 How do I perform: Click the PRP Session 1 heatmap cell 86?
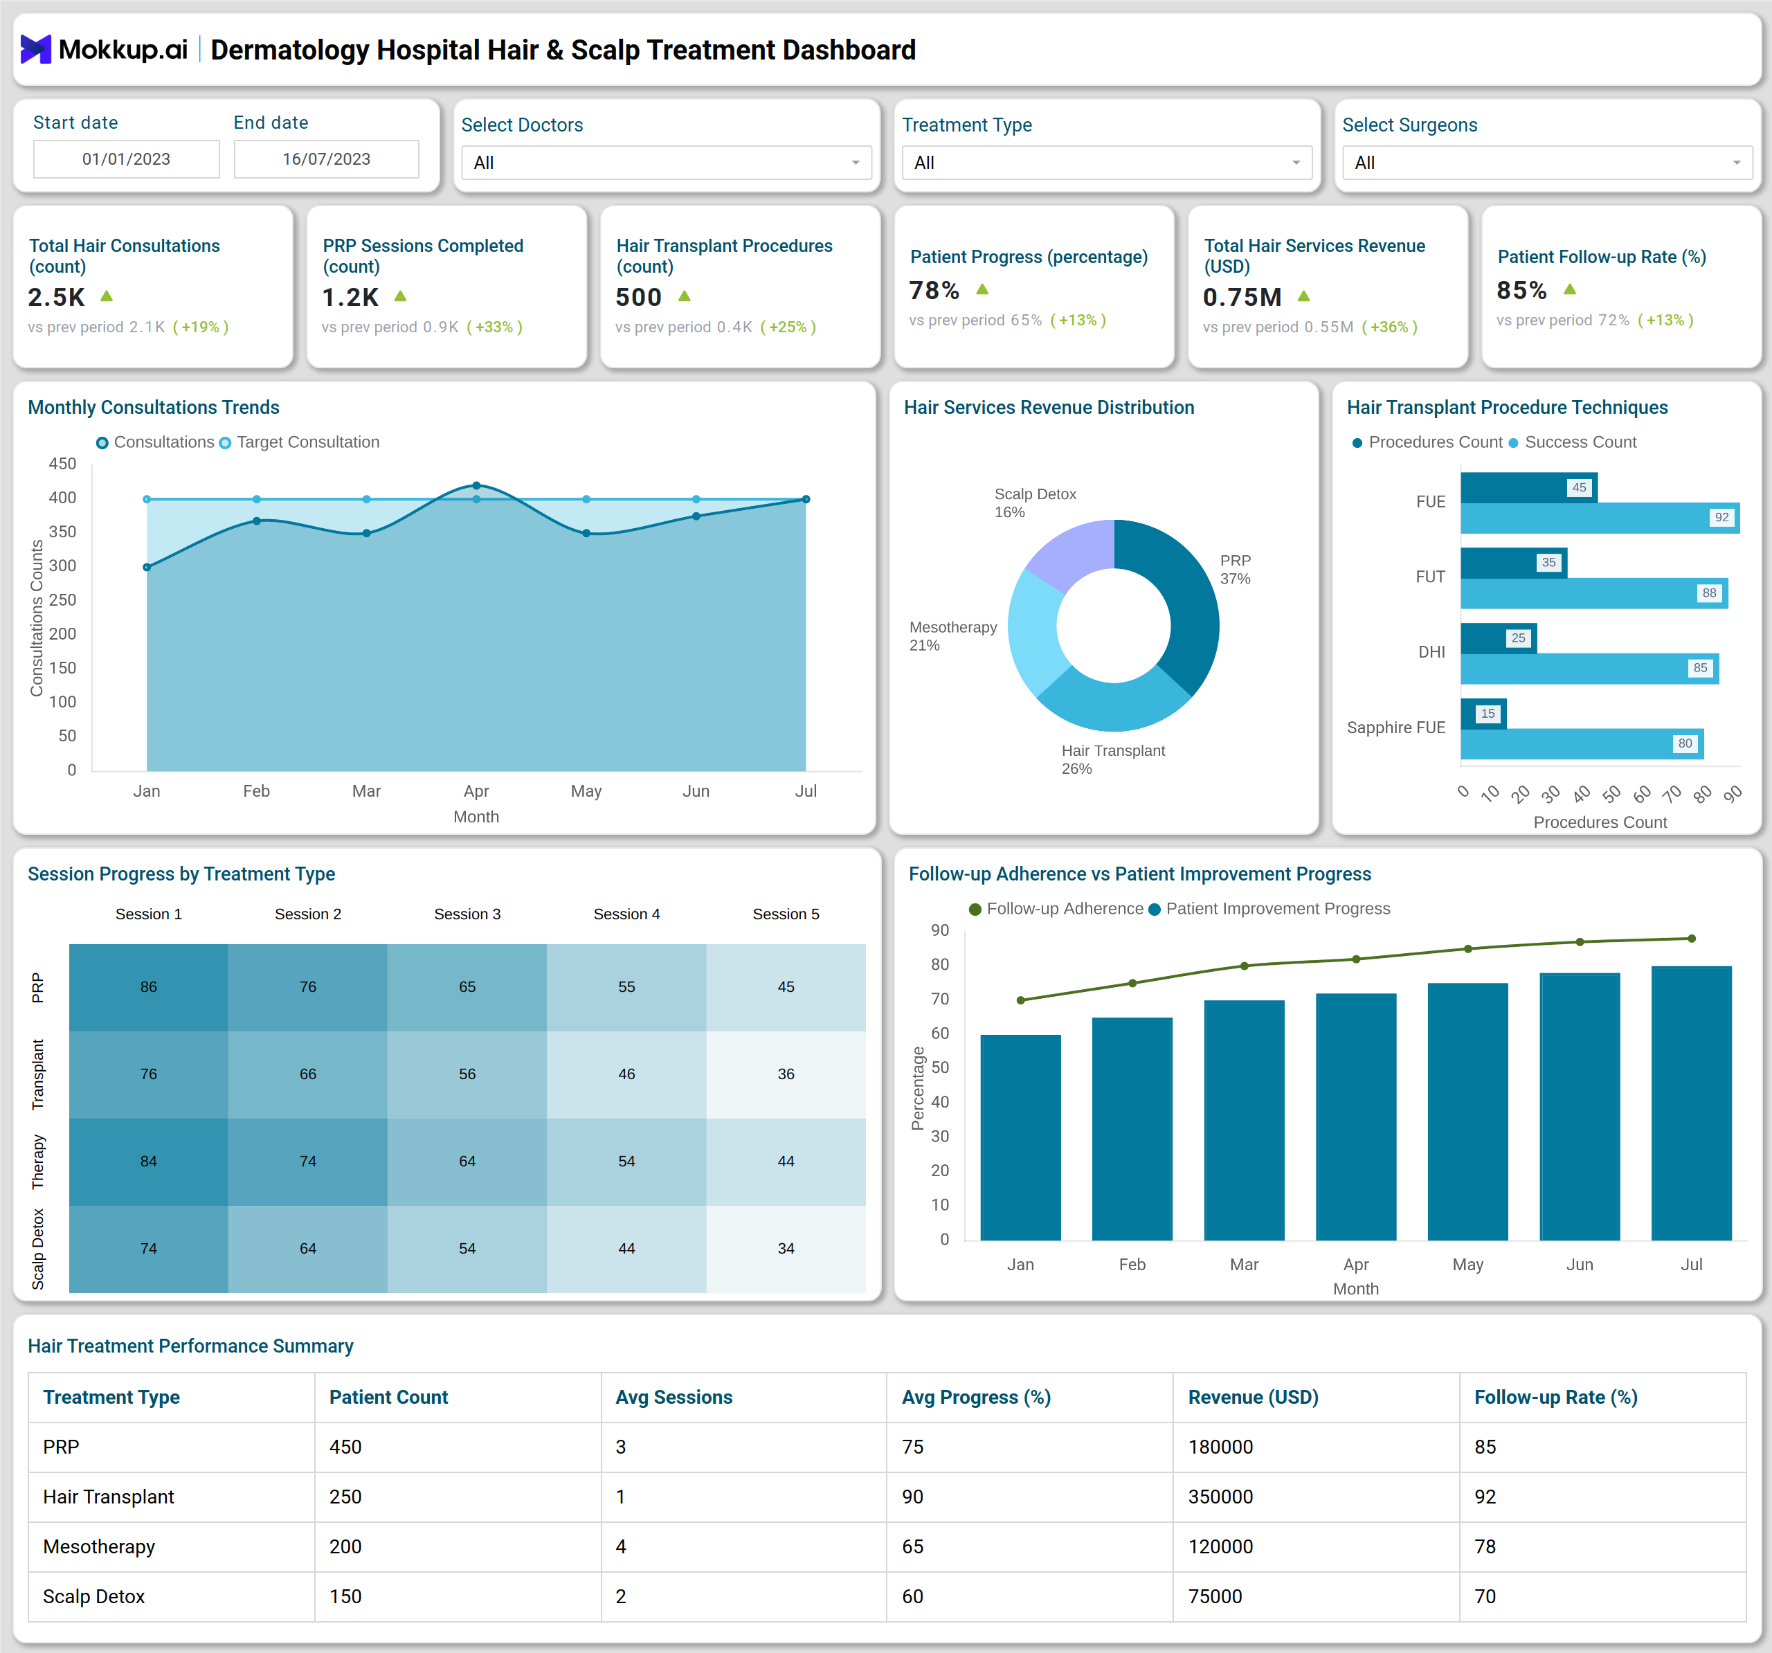point(149,987)
